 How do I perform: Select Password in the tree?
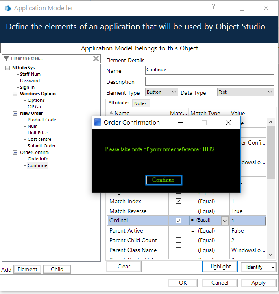[x=30, y=81]
